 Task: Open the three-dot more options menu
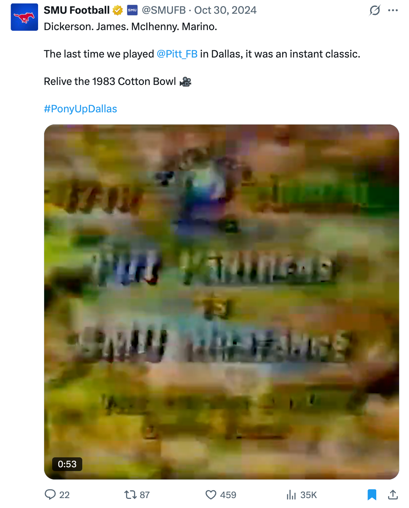[393, 10]
